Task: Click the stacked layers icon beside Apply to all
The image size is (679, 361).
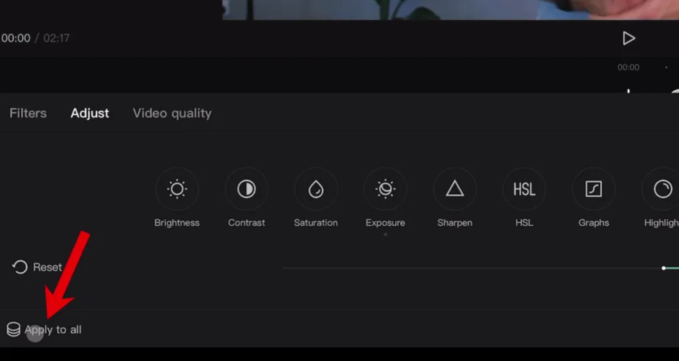Action: [x=14, y=330]
